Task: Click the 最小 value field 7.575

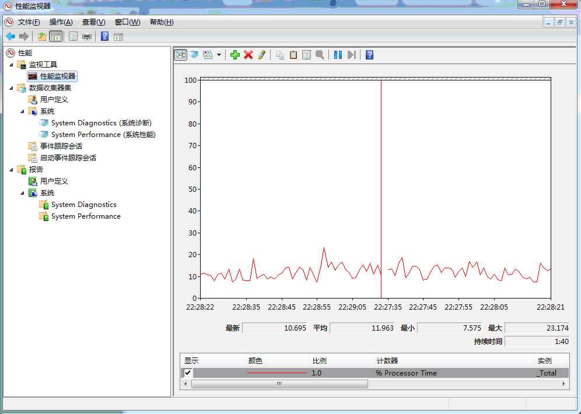Action: click(450, 328)
